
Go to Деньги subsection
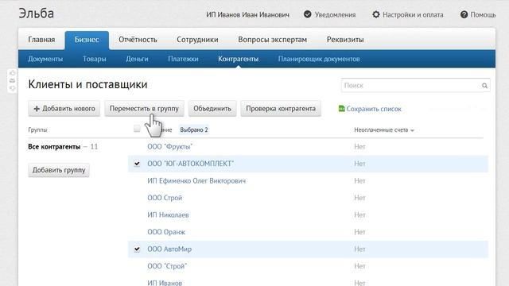click(x=137, y=59)
